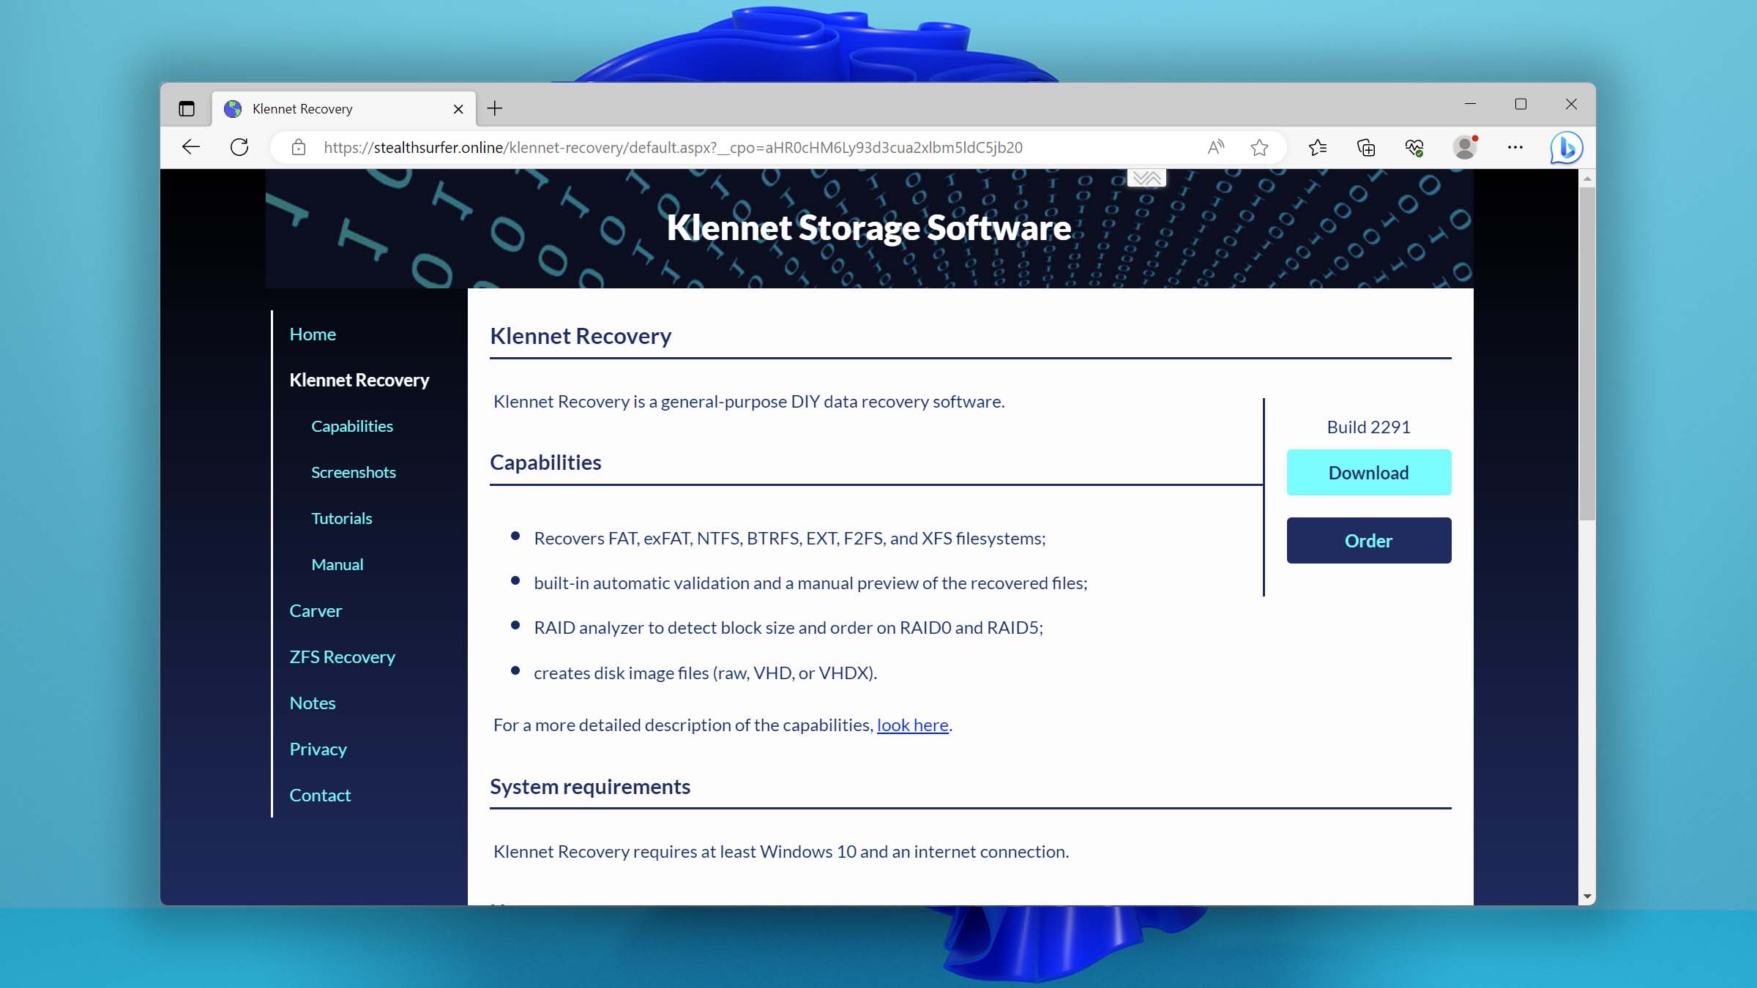Click the bullet about RAID analyzer
Image resolution: width=1757 pixels, height=988 pixels.
click(x=788, y=627)
